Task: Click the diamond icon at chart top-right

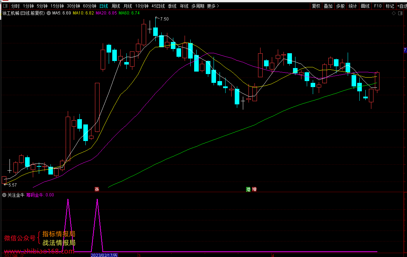Action: [x=394, y=13]
